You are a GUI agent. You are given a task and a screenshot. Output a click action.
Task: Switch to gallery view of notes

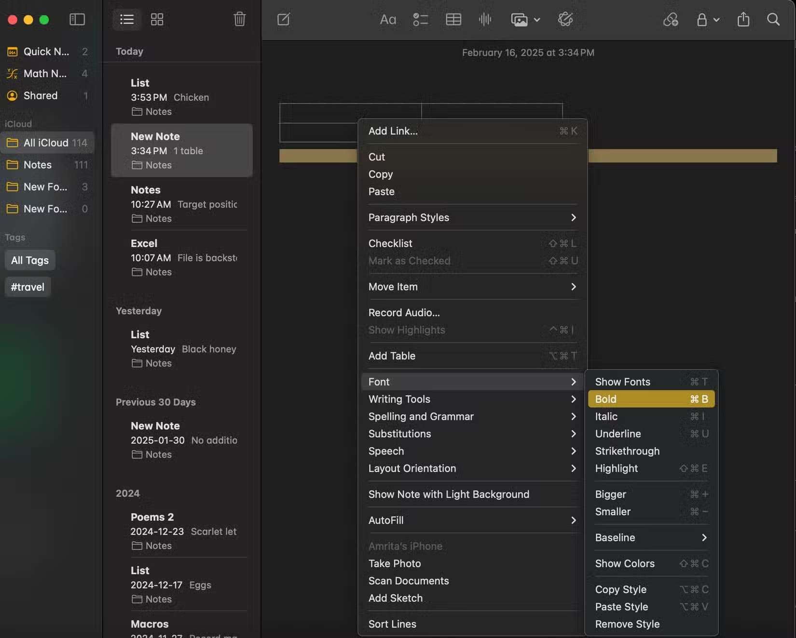point(157,19)
